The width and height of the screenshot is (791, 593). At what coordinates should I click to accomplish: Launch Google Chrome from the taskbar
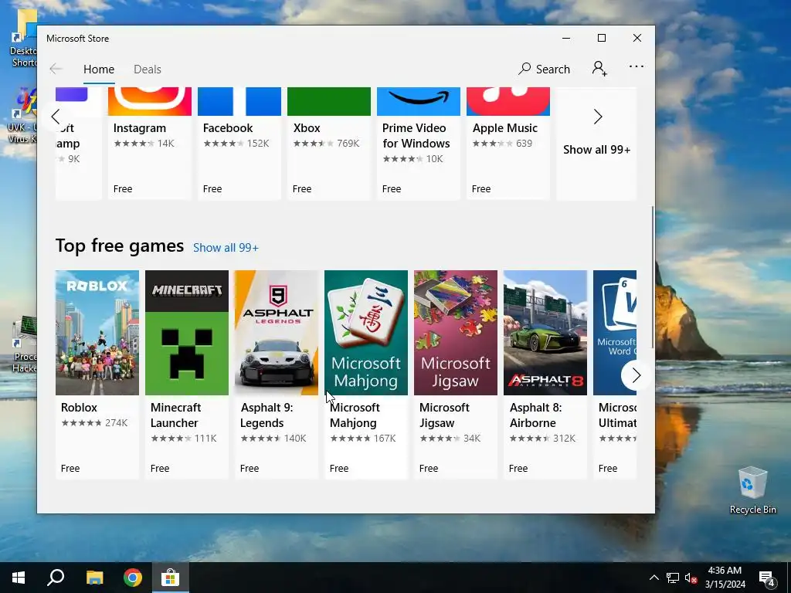pos(133,578)
